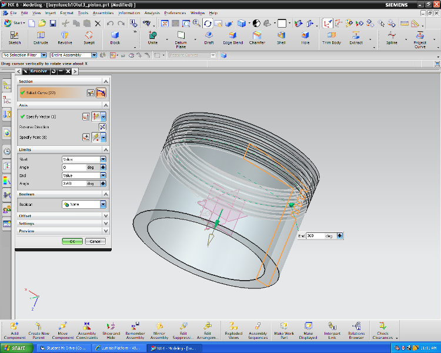The height and width of the screenshot is (353, 441).
Task: Open the Preferences menu
Action: pyautogui.click(x=175, y=12)
